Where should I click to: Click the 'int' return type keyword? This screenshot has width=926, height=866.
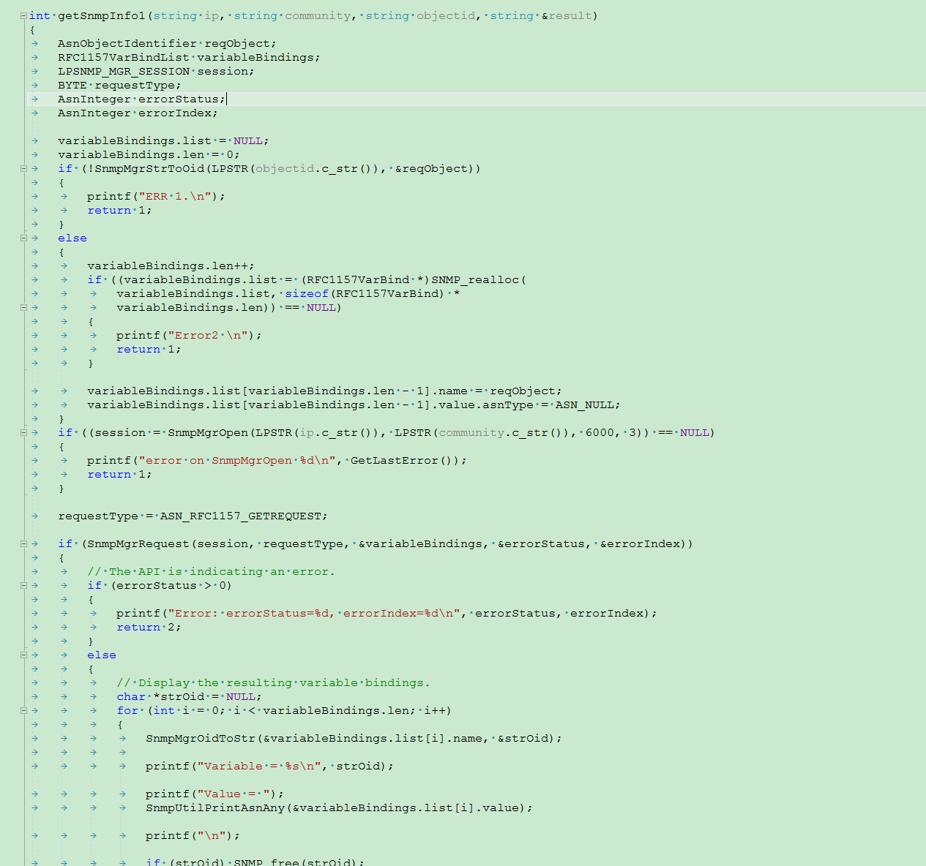[40, 15]
